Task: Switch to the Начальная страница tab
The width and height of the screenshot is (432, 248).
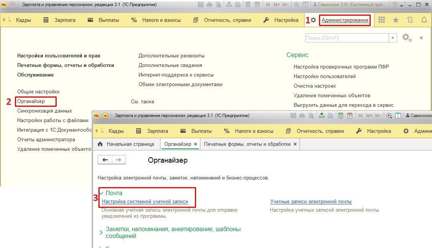Action: (x=126, y=144)
